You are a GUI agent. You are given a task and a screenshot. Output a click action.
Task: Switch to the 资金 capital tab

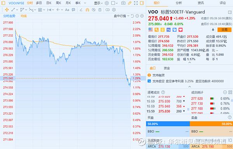[167, 68]
